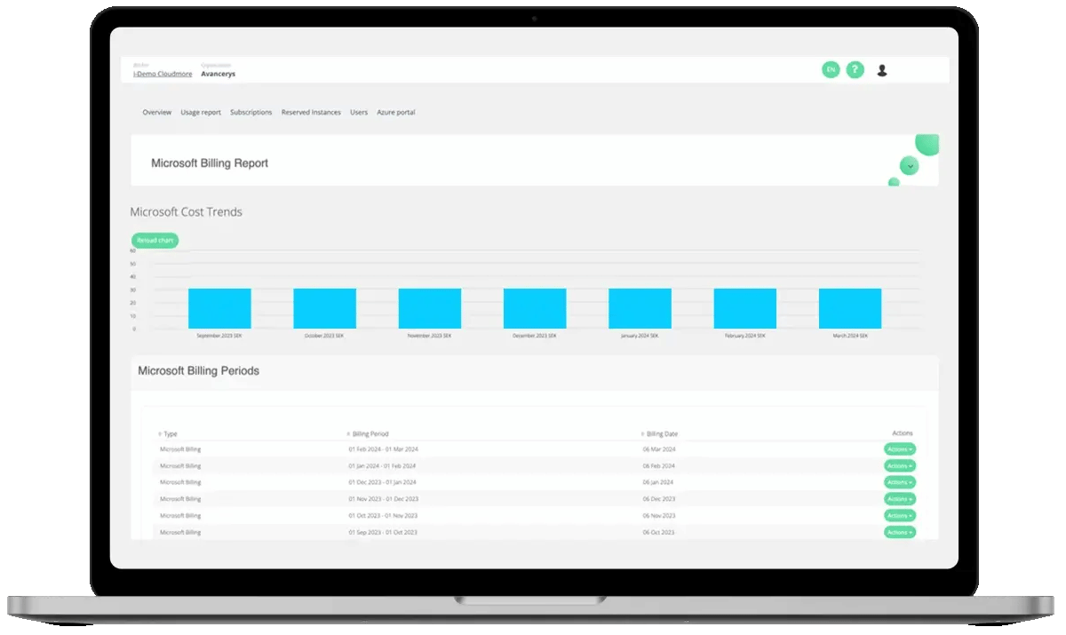Click the sort icon beside Billing Period
Screen dimensions: 1066x635
[348, 434]
